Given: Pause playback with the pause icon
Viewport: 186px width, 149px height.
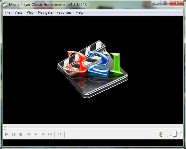Looking at the screenshot, I should 14,134.
